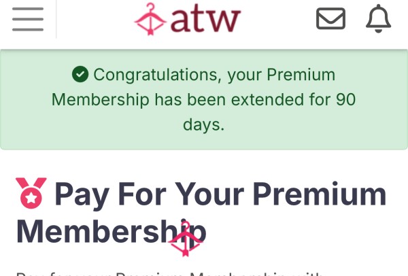This screenshot has height=276, width=408.
Task: Click the "Pay For Your Premium" heading line
Action: click(x=220, y=194)
